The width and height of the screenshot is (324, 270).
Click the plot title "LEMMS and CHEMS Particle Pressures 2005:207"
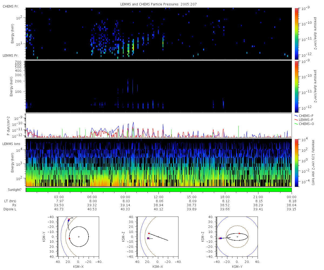(159, 5)
